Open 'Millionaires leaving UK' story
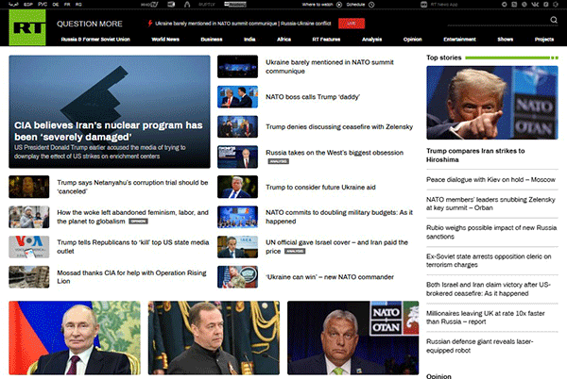This screenshot has height=379, width=567. pos(486,318)
